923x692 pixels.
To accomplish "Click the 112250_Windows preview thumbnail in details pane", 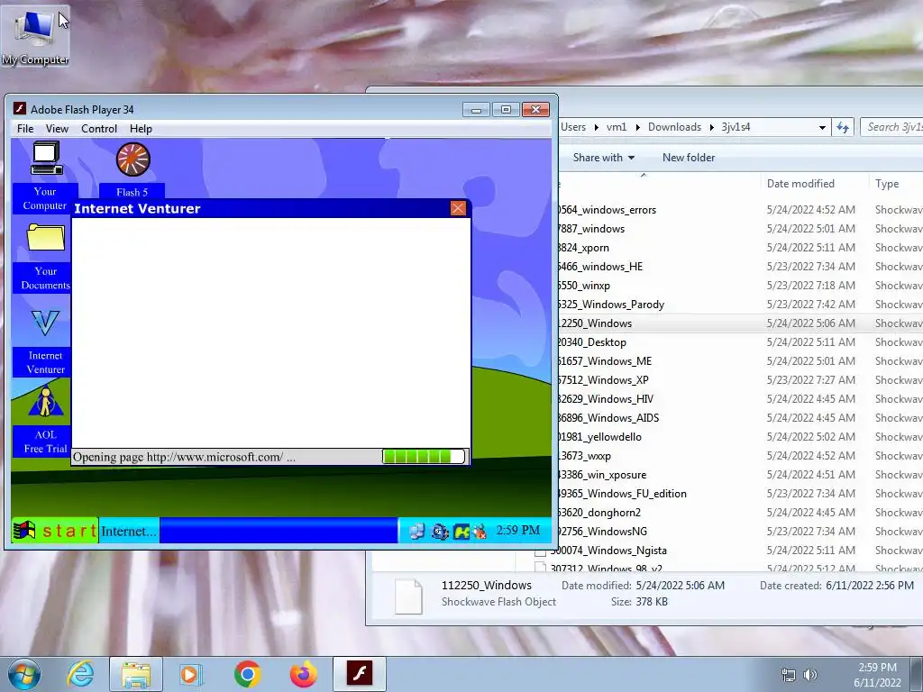I will [408, 596].
